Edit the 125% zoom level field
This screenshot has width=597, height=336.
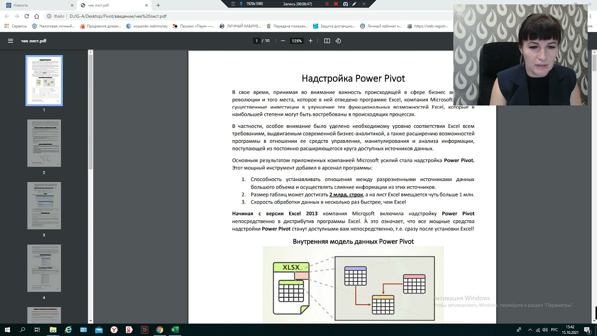pyautogui.click(x=297, y=41)
